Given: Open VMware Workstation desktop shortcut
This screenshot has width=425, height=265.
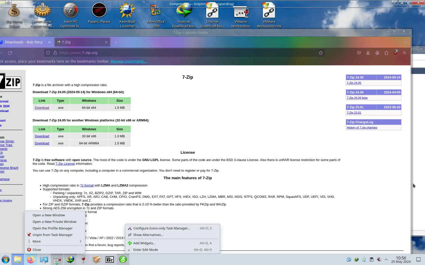Looking at the screenshot, I should [x=241, y=16].
